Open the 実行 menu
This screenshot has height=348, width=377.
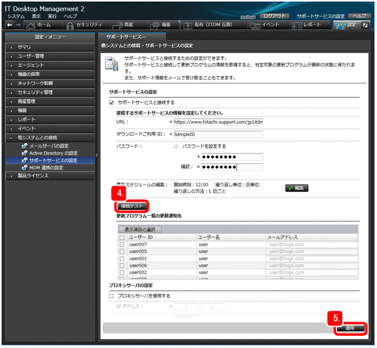click(52, 16)
